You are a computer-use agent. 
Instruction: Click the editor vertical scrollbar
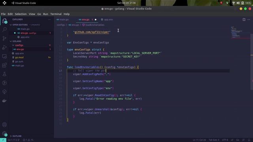point(251,62)
